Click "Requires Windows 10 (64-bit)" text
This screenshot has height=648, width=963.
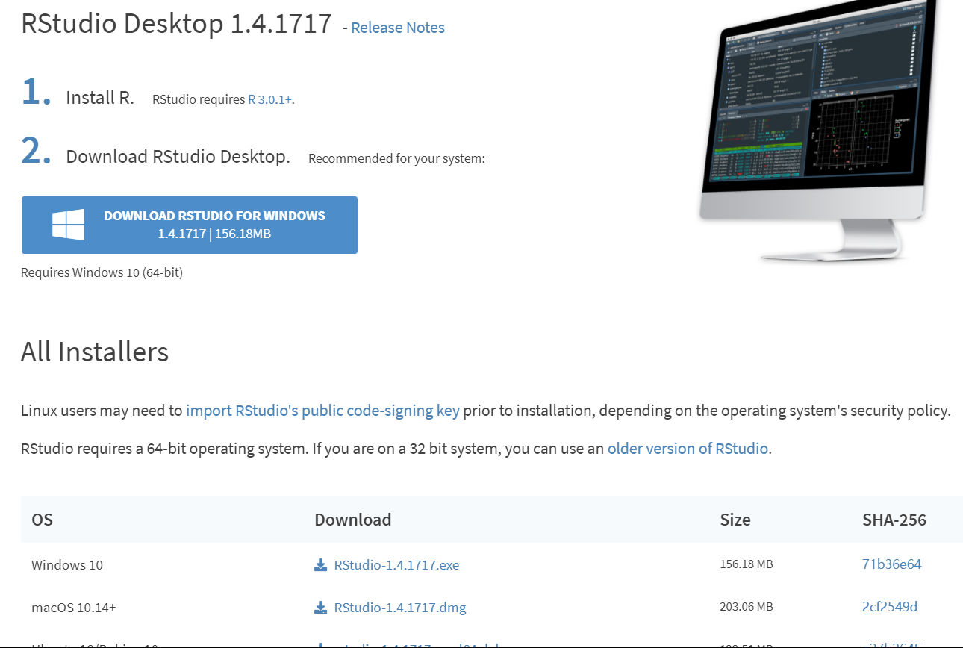(102, 272)
